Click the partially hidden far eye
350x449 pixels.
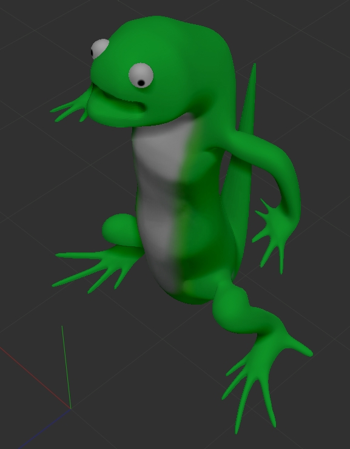pos(100,49)
